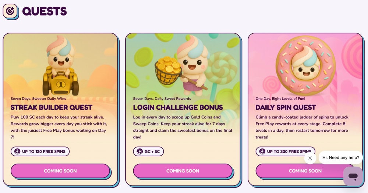Open the Daily Spin Quest title
This screenshot has height=193, width=368.
(286, 108)
